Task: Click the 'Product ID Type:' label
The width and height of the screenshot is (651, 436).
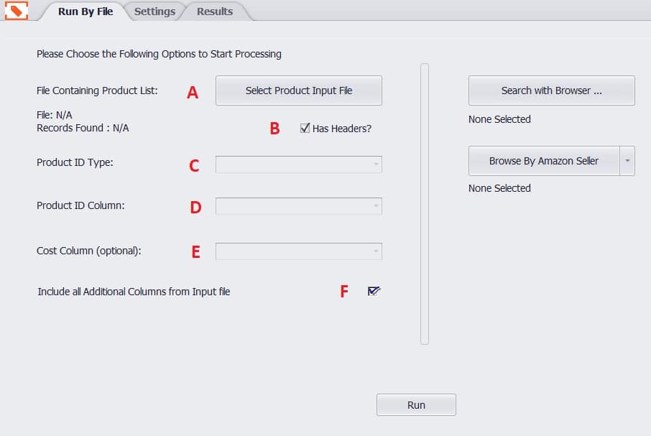Action: point(75,162)
